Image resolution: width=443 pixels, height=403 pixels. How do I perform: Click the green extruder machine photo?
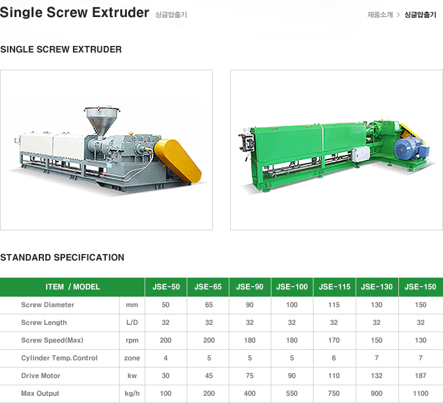[336, 150]
